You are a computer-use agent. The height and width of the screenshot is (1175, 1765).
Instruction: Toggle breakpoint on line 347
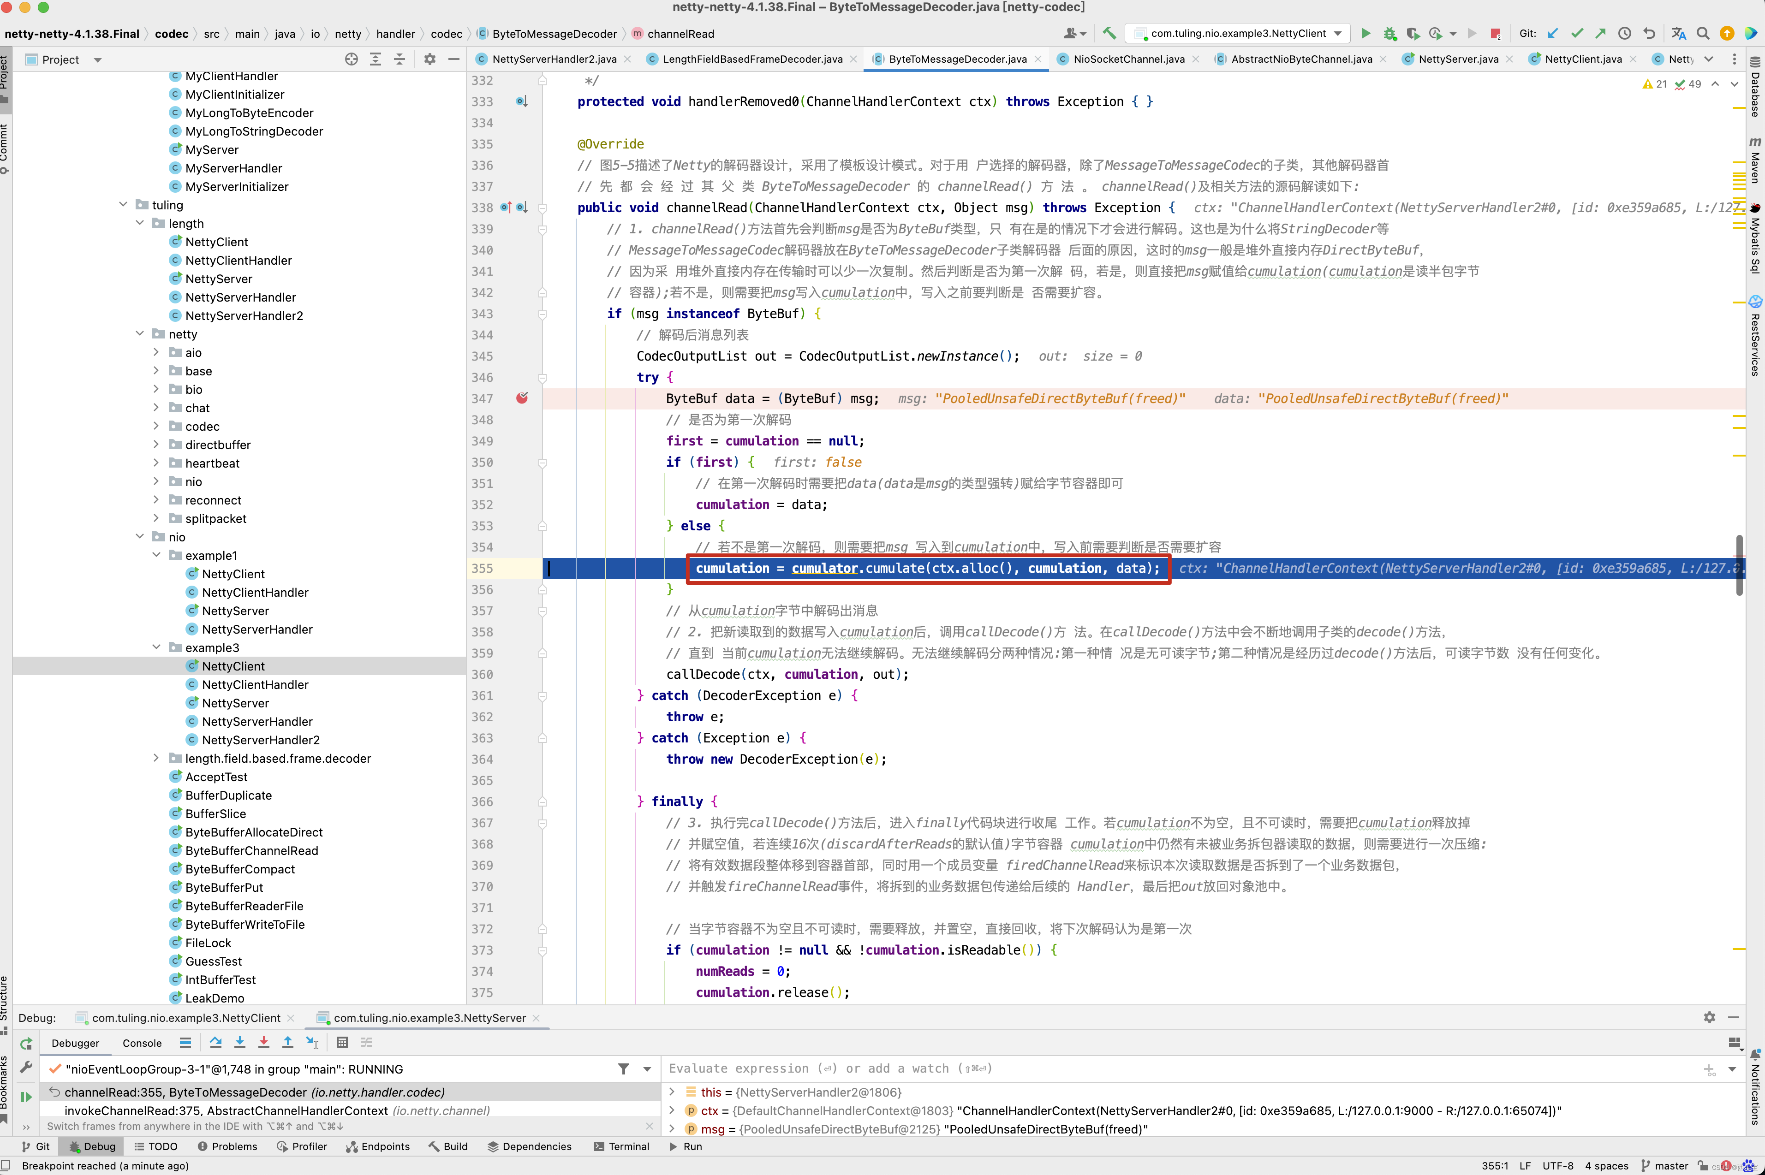coord(522,398)
